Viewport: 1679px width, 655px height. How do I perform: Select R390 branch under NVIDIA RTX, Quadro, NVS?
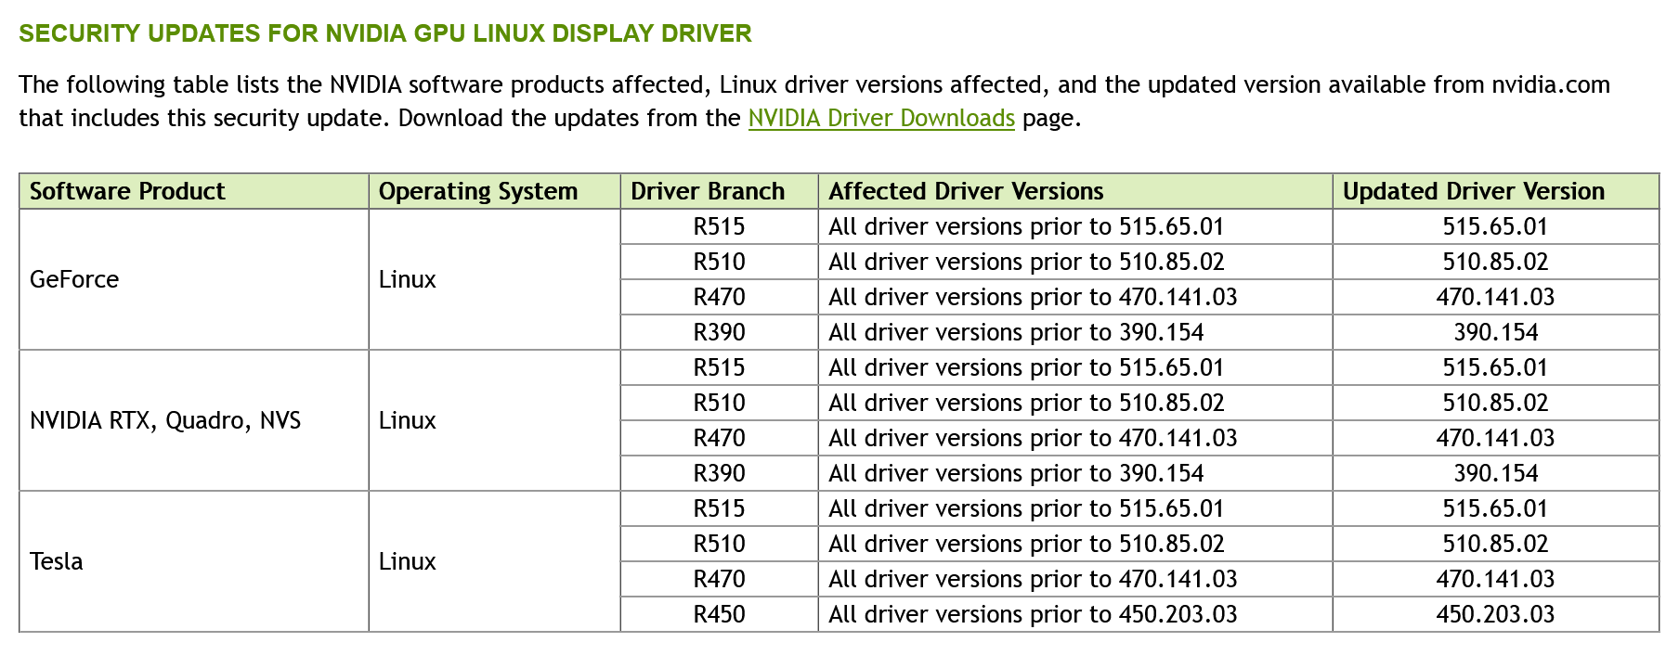pyautogui.click(x=719, y=473)
